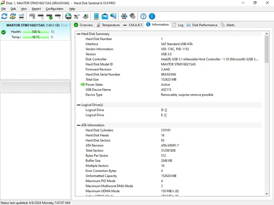Click the scrollbar up arrow

coord(266,33)
